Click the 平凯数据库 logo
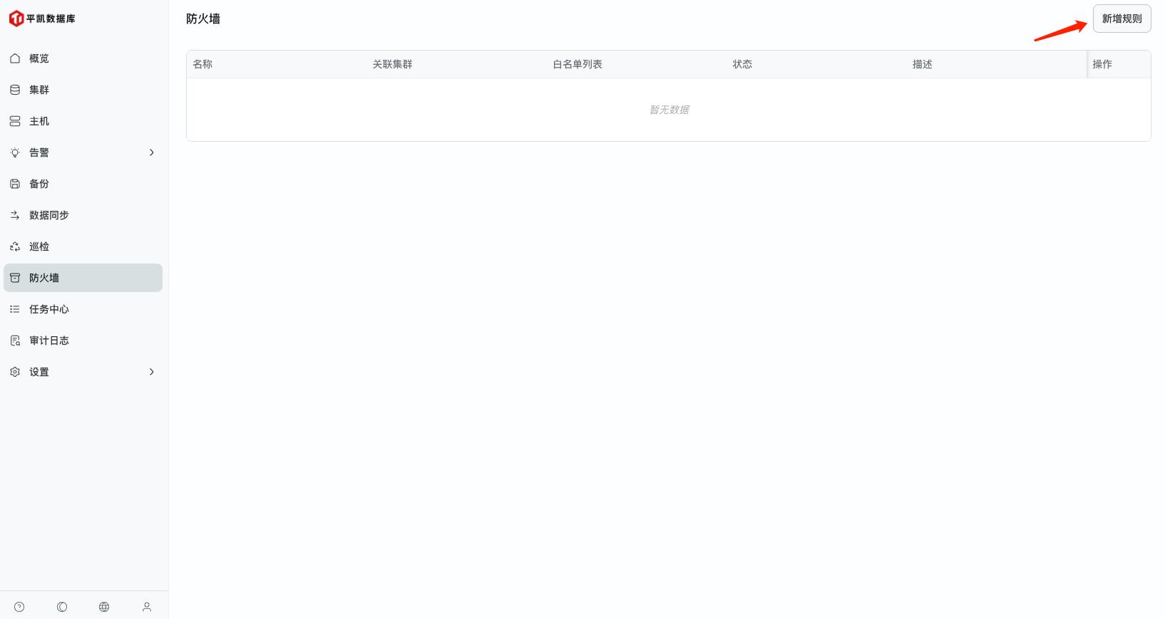The height and width of the screenshot is (619, 1165). pos(42,19)
